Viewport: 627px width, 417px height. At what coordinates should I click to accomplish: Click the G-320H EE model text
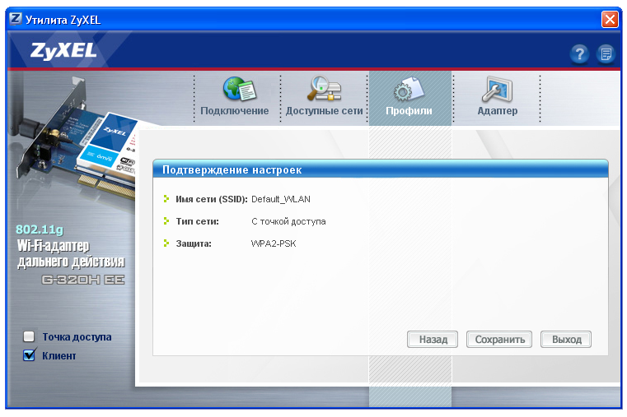pos(82,280)
